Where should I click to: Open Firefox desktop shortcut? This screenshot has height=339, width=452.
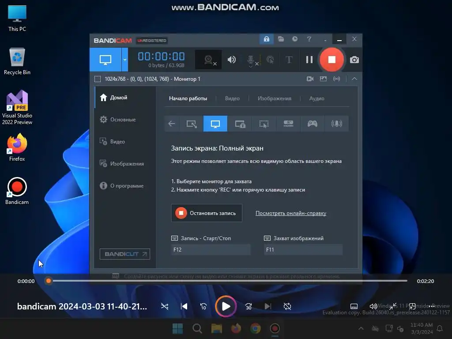point(17,147)
